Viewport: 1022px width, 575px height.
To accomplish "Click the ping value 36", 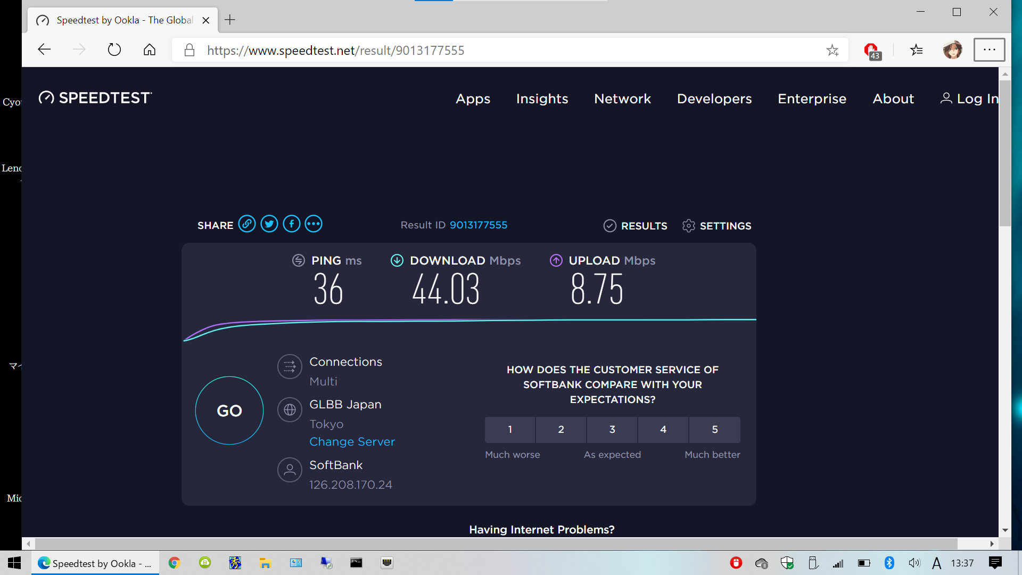I will point(328,290).
